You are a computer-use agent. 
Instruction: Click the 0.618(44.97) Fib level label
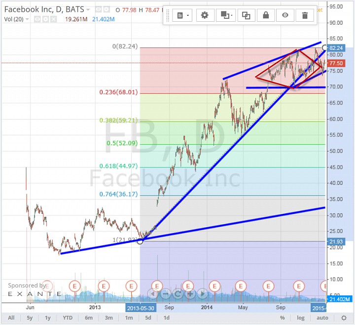click(118, 166)
